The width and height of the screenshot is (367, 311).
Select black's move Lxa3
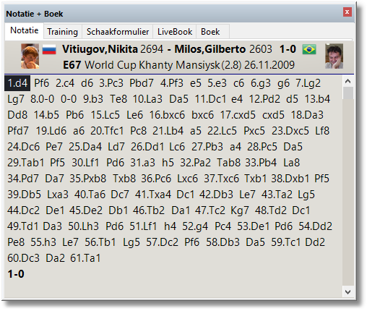pyautogui.click(x=58, y=195)
